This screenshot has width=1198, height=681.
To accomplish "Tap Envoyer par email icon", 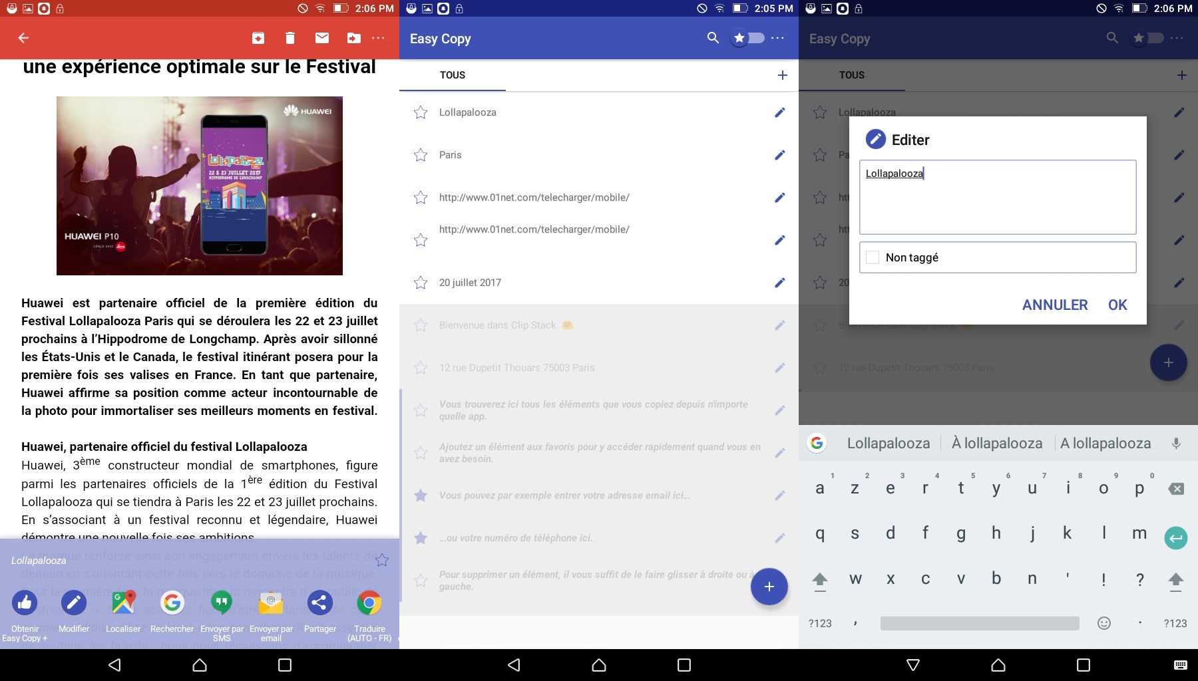I will [271, 603].
